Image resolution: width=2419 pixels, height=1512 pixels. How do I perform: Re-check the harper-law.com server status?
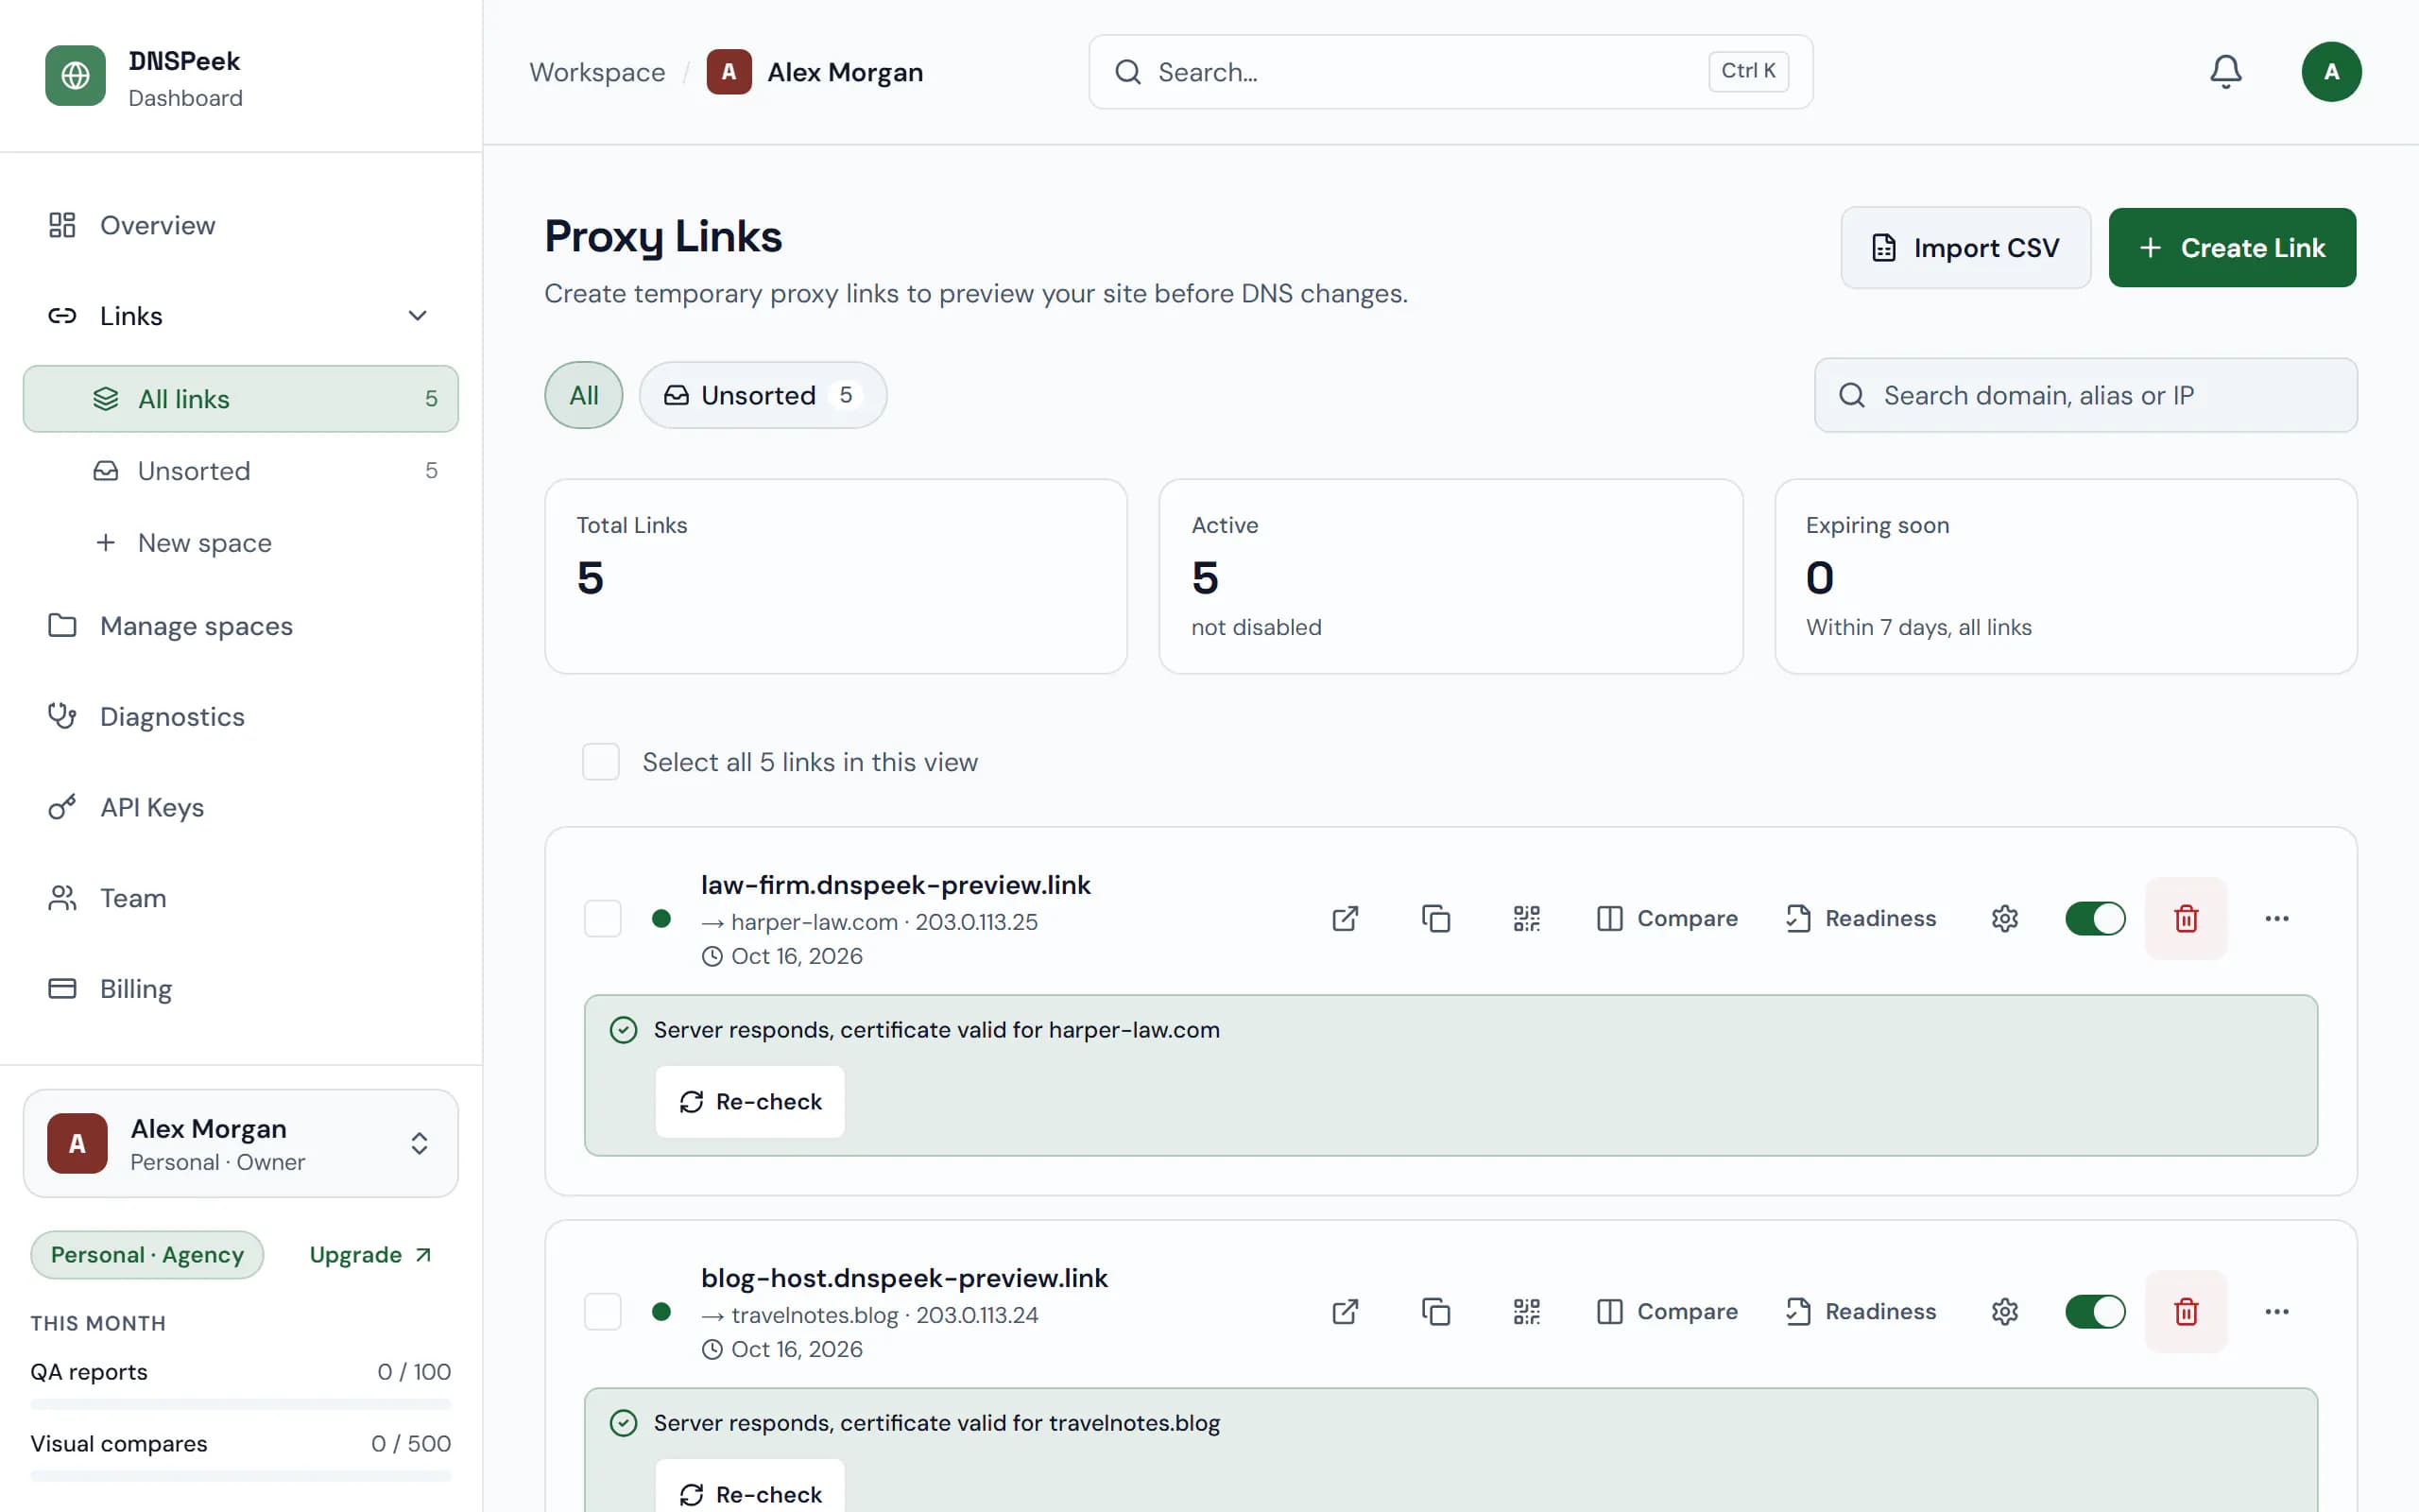tap(749, 1101)
